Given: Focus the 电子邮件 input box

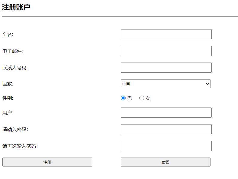Looking at the screenshot, I should click(x=166, y=51).
